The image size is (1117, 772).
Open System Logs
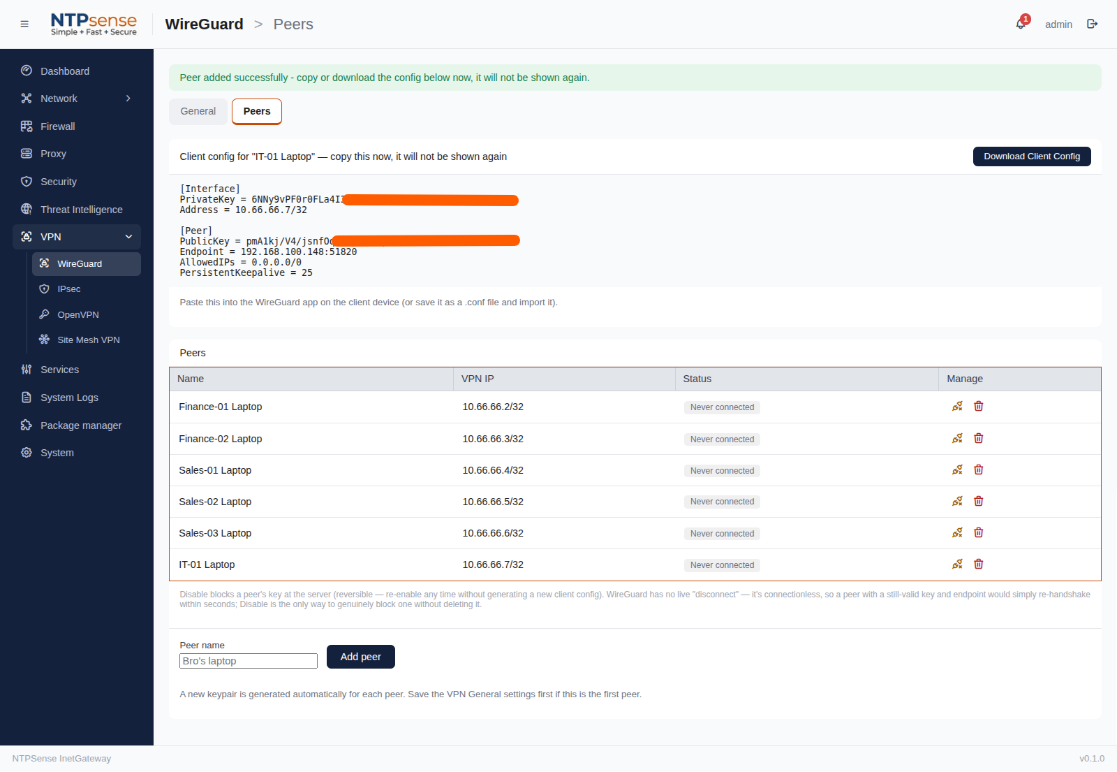tap(77, 398)
